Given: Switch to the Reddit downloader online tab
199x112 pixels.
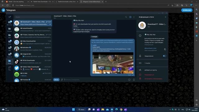Looking at the screenshot, I should pos(67,2).
